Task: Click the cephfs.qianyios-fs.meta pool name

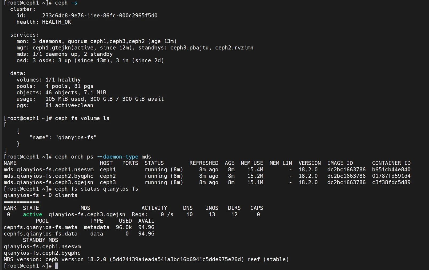Action: coord(40,227)
